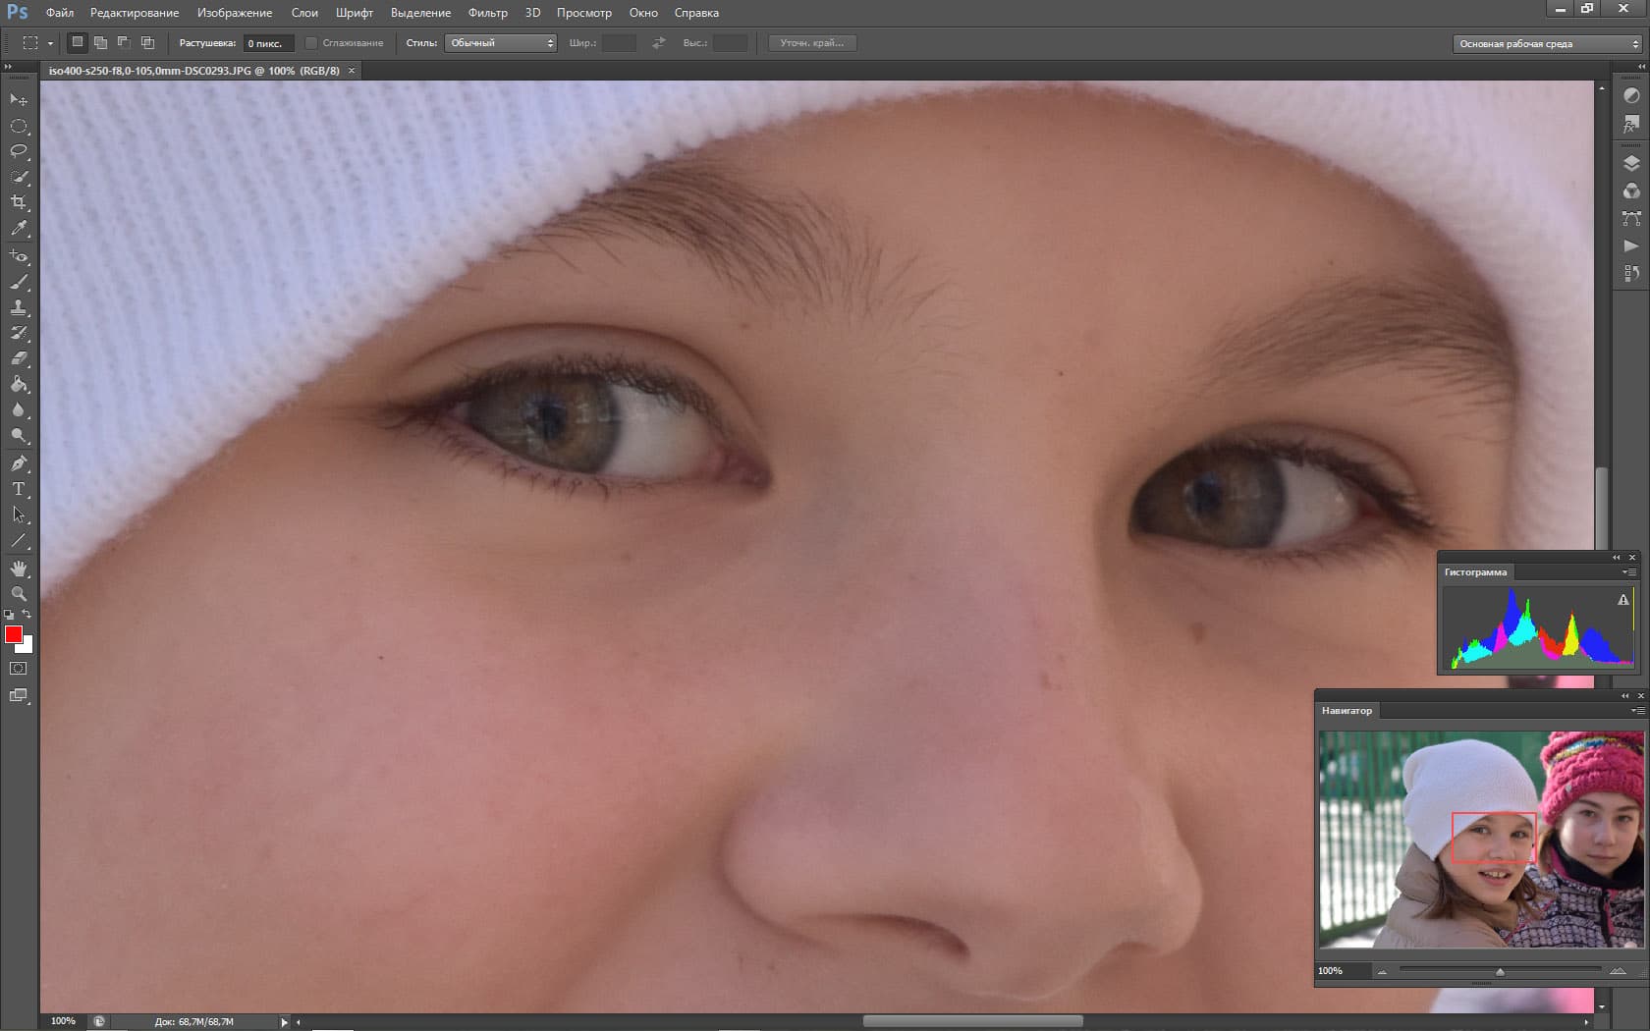Enable Quick Mask mode
1650x1031 pixels.
pos(19,669)
